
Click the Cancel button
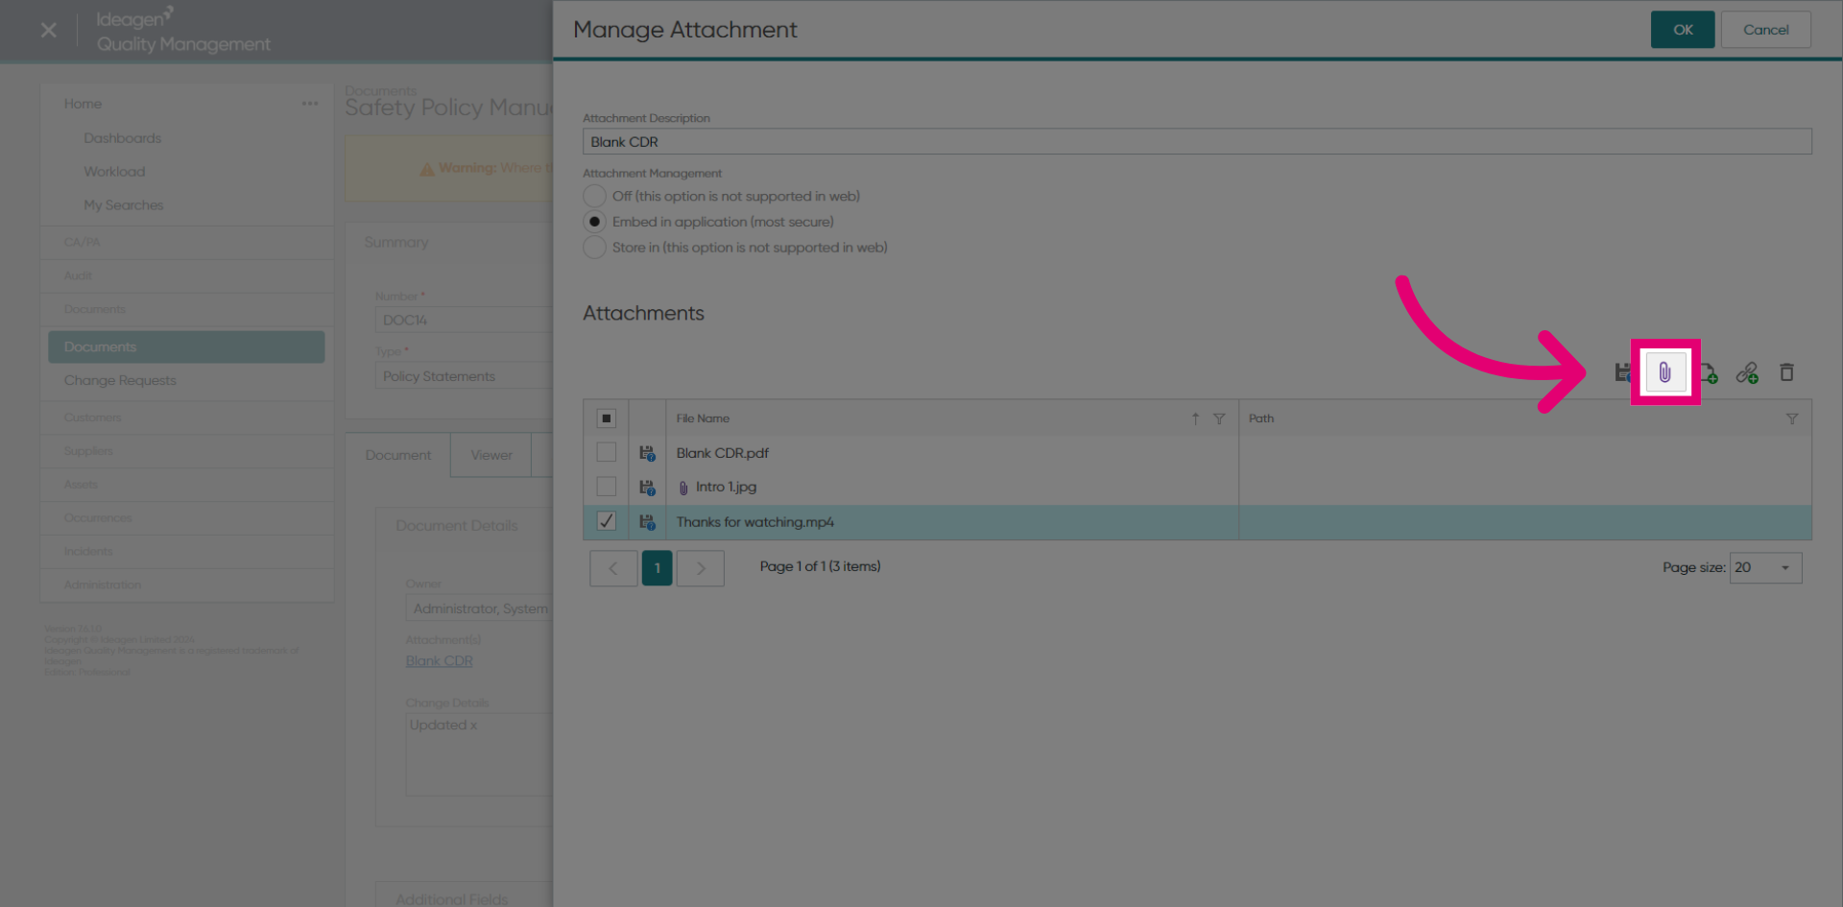click(x=1766, y=30)
